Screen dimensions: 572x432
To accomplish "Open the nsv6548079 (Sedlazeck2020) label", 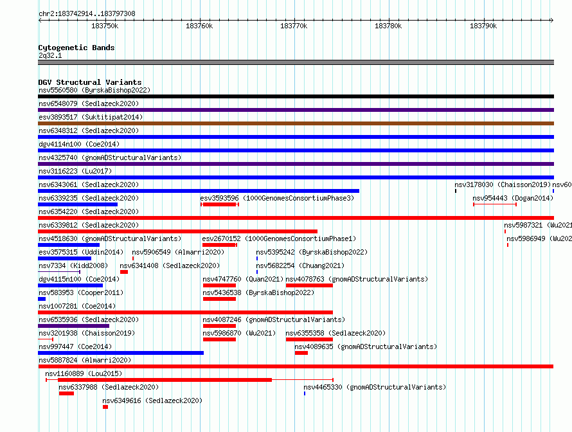I will [89, 104].
